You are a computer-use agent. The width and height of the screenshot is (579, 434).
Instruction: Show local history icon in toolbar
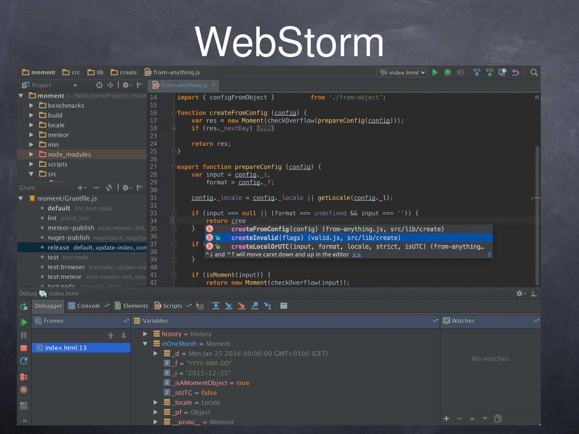point(502,72)
